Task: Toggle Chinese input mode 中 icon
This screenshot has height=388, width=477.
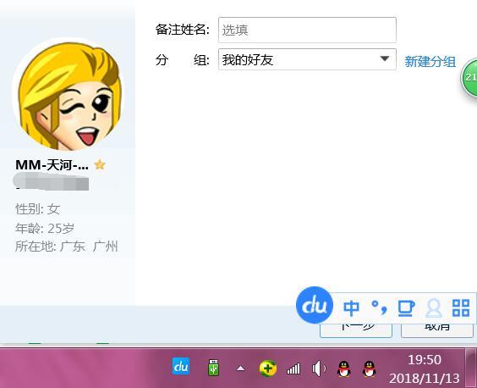Action: [x=351, y=308]
